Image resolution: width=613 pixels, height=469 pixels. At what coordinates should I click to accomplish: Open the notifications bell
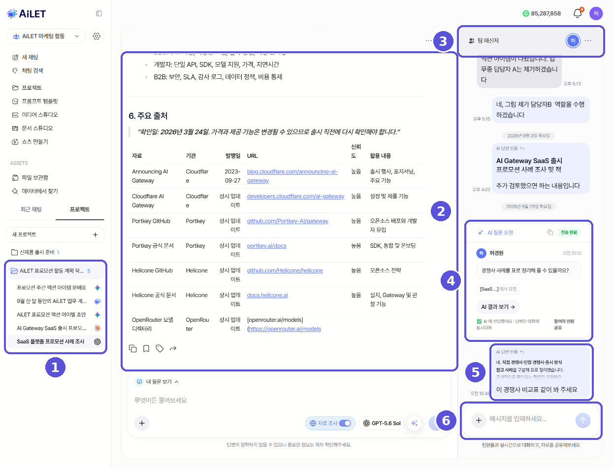pyautogui.click(x=578, y=13)
